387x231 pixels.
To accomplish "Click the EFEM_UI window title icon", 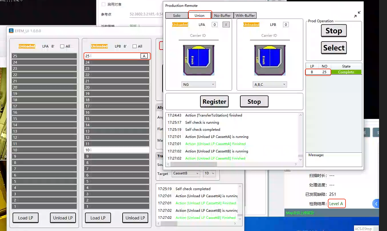I will point(11,31).
